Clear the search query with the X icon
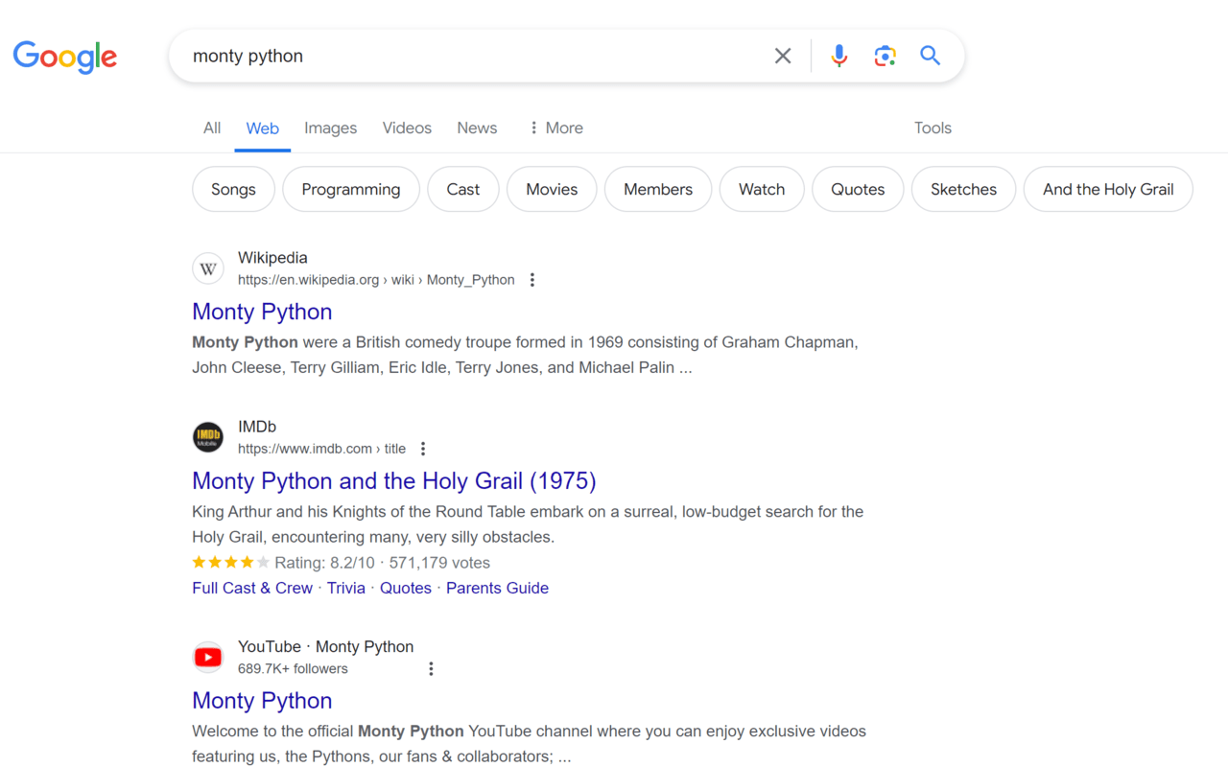 (x=783, y=56)
